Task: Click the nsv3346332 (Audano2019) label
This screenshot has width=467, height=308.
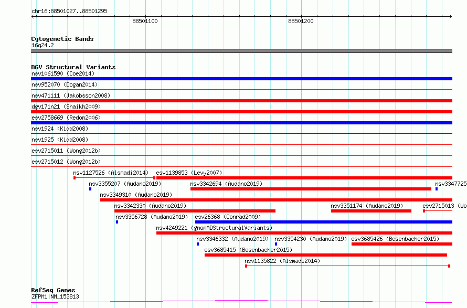Action: [x=232, y=239]
